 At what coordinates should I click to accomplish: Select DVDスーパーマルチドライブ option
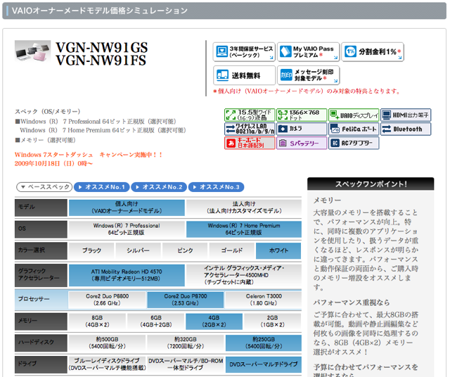[264, 364]
